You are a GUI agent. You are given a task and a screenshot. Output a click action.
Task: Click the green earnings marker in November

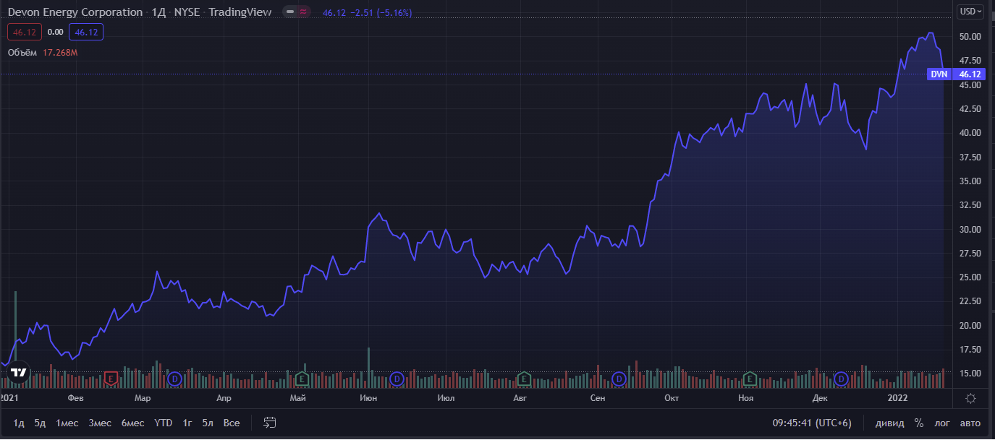[x=750, y=378]
